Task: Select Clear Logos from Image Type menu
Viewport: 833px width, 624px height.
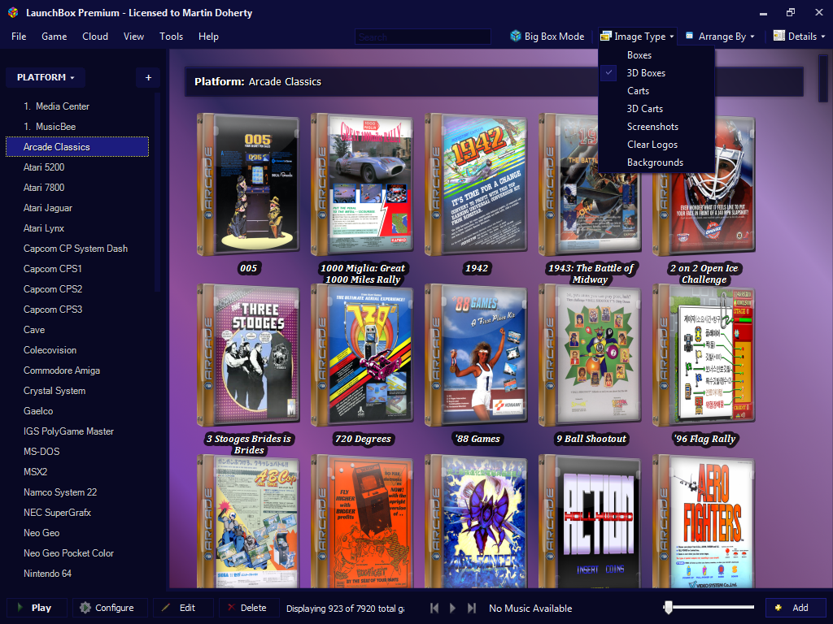Action: (x=652, y=145)
